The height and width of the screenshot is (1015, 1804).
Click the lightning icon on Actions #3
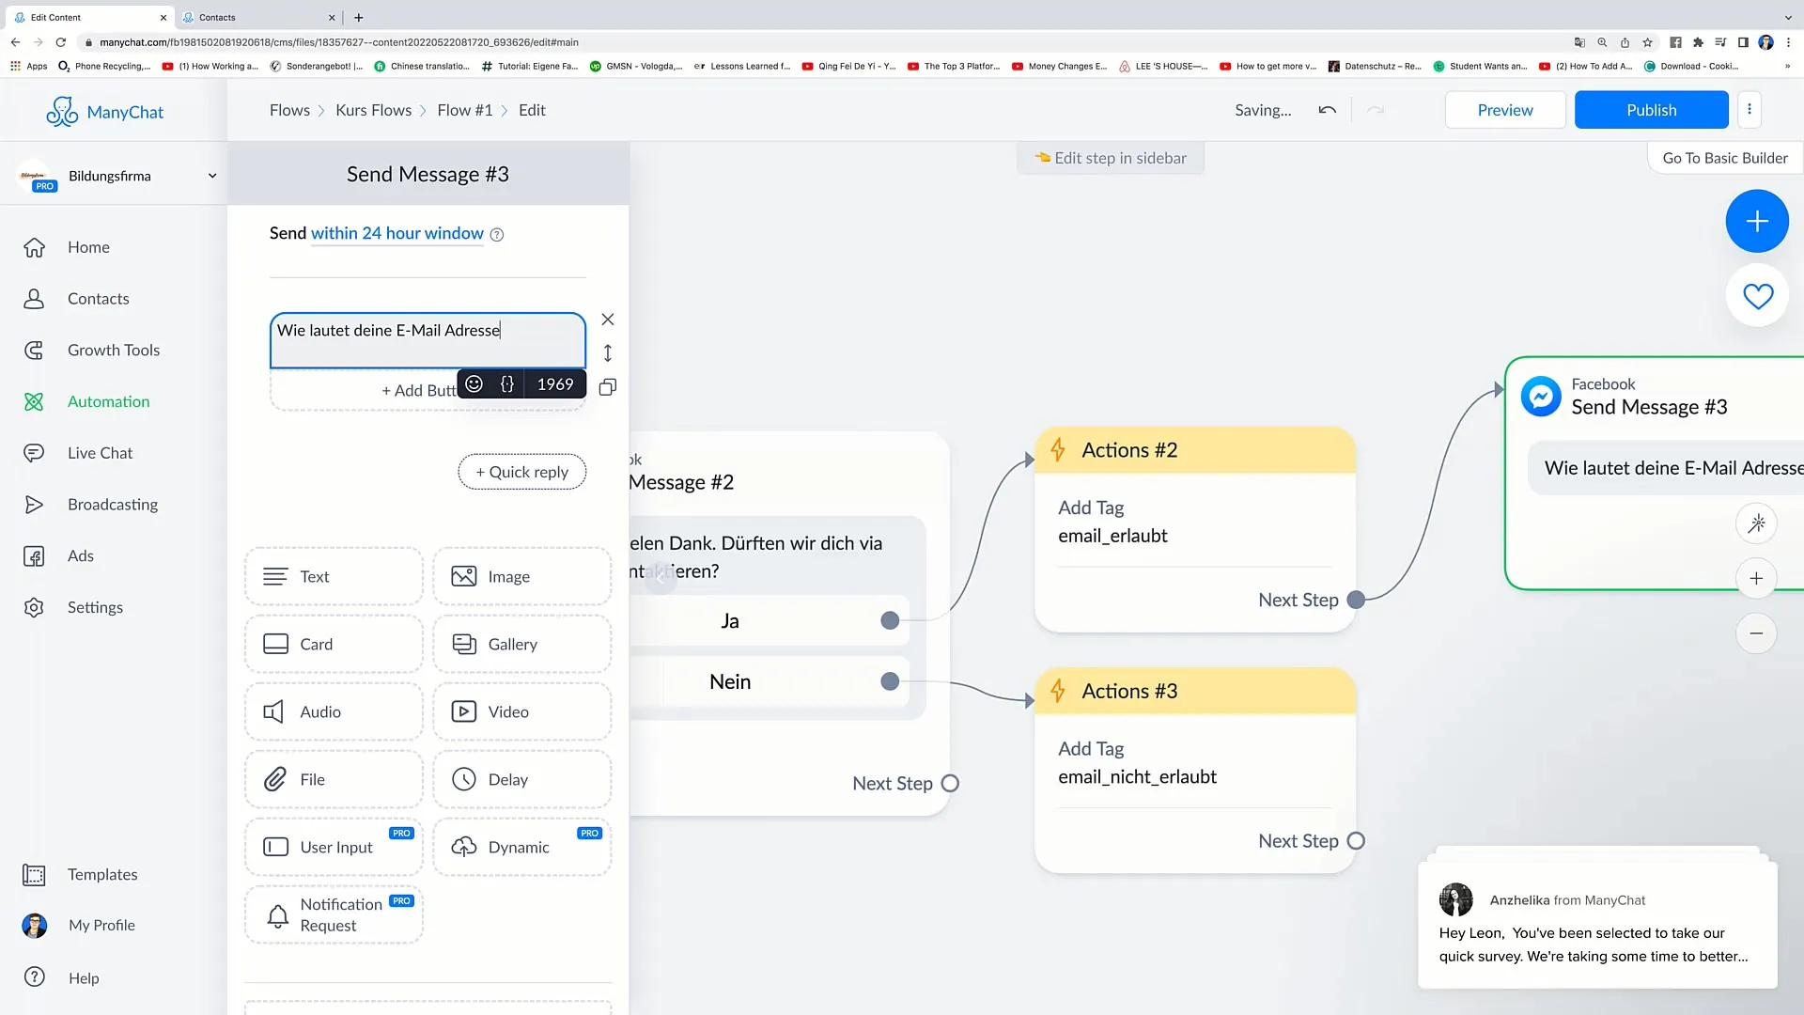pos(1058,692)
